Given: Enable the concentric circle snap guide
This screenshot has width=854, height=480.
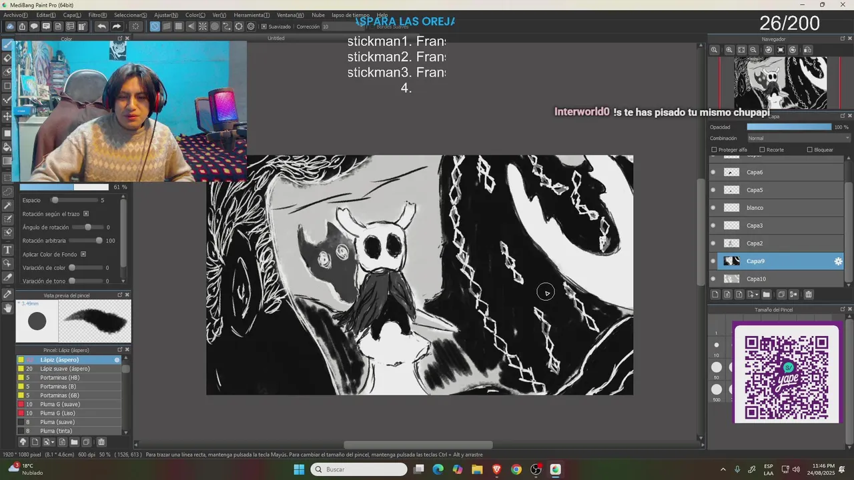Looking at the screenshot, I should click(x=215, y=27).
